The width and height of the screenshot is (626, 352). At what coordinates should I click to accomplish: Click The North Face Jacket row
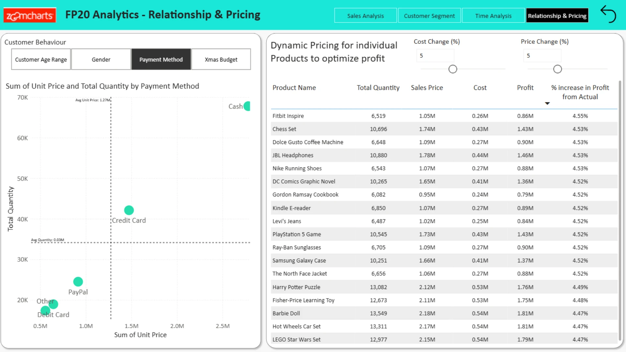pyautogui.click(x=444, y=274)
